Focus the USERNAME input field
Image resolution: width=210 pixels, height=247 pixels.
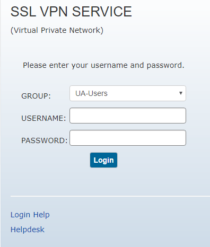[x=128, y=116]
